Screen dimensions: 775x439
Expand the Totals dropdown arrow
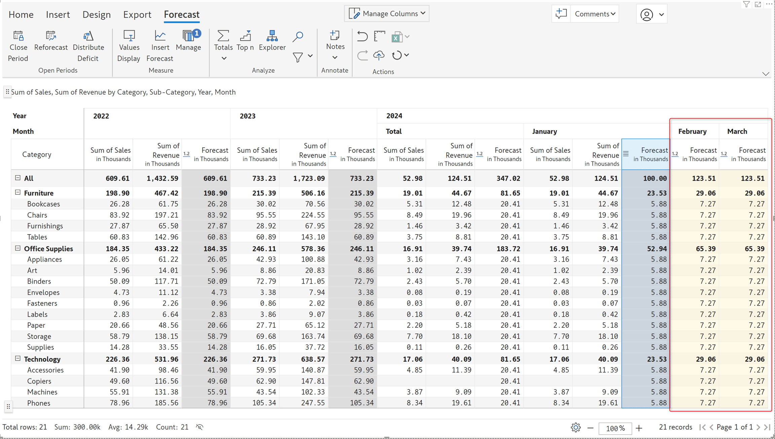click(224, 59)
